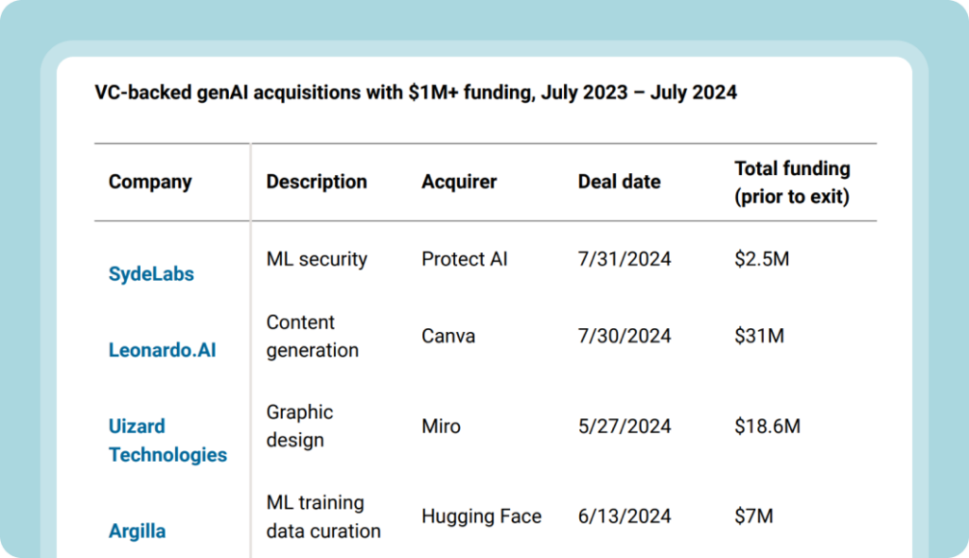Image resolution: width=969 pixels, height=558 pixels.
Task: Select the Protect AI acquirer cell
Action: point(465,259)
